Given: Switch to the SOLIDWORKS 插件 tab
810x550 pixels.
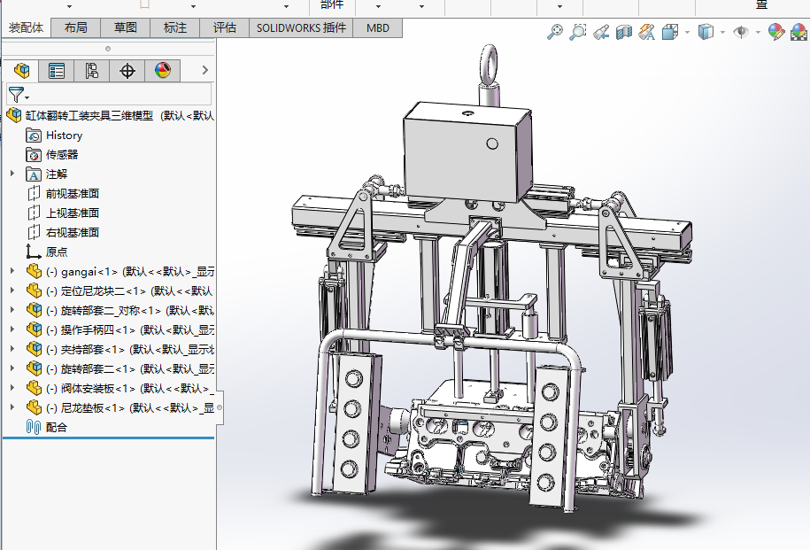Looking at the screenshot, I should 301,27.
